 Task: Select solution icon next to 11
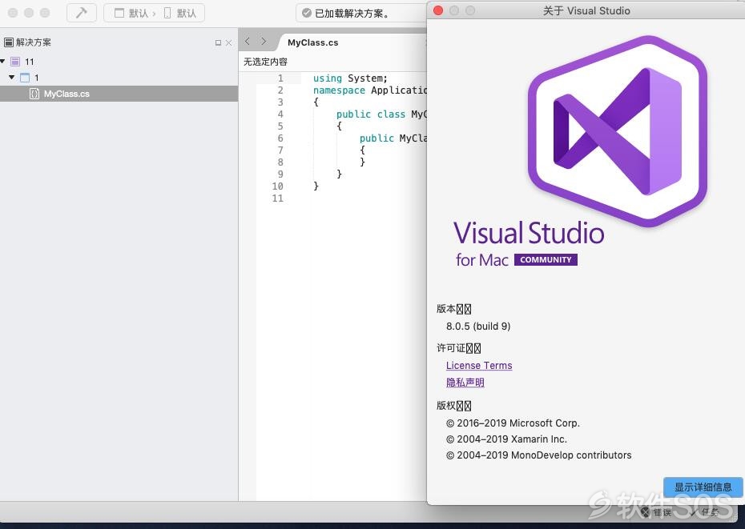pyautogui.click(x=15, y=62)
